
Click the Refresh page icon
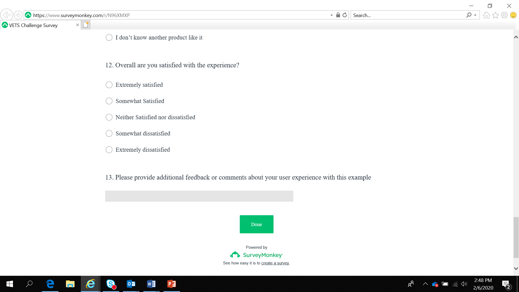[x=345, y=15]
